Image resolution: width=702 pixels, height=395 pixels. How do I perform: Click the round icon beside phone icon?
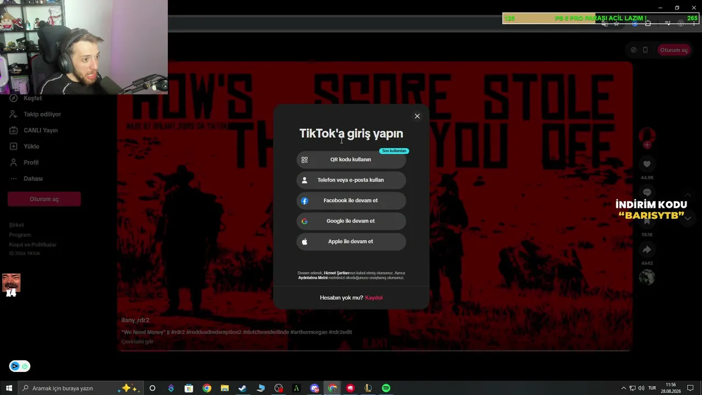point(633,50)
